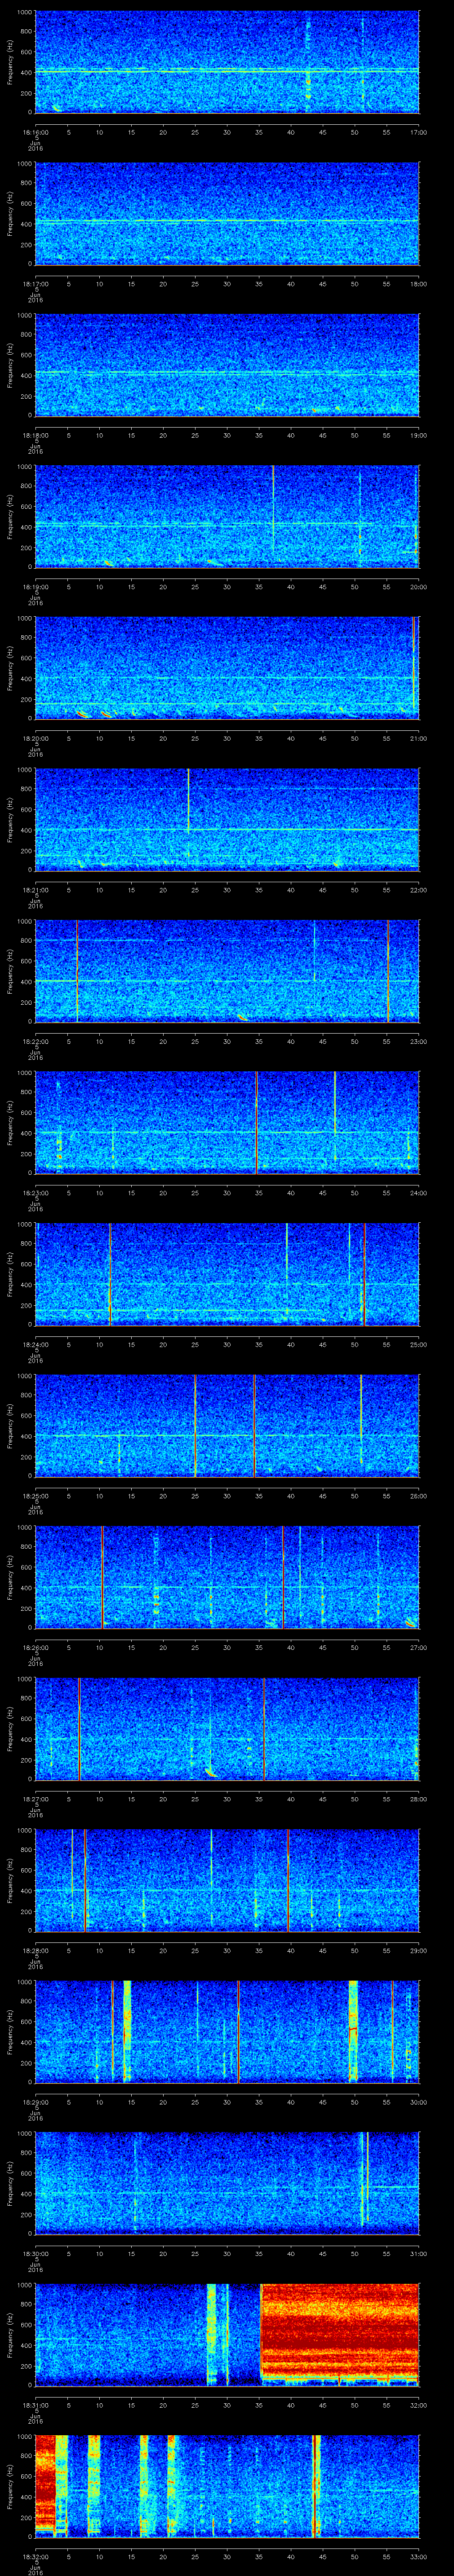Select the spectrogram panel starting at 18:17:00
This screenshot has width=454, height=2576.
coord(227,214)
